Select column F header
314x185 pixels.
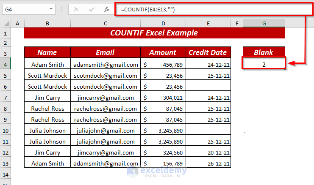coord(237,24)
